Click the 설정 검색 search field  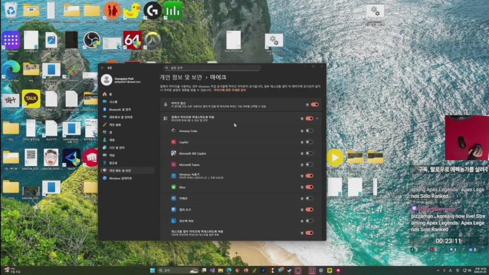tap(212, 68)
